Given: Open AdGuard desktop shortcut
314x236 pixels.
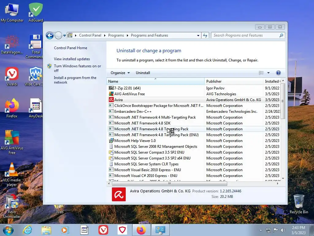Looking at the screenshot, I should [x=36, y=13].
